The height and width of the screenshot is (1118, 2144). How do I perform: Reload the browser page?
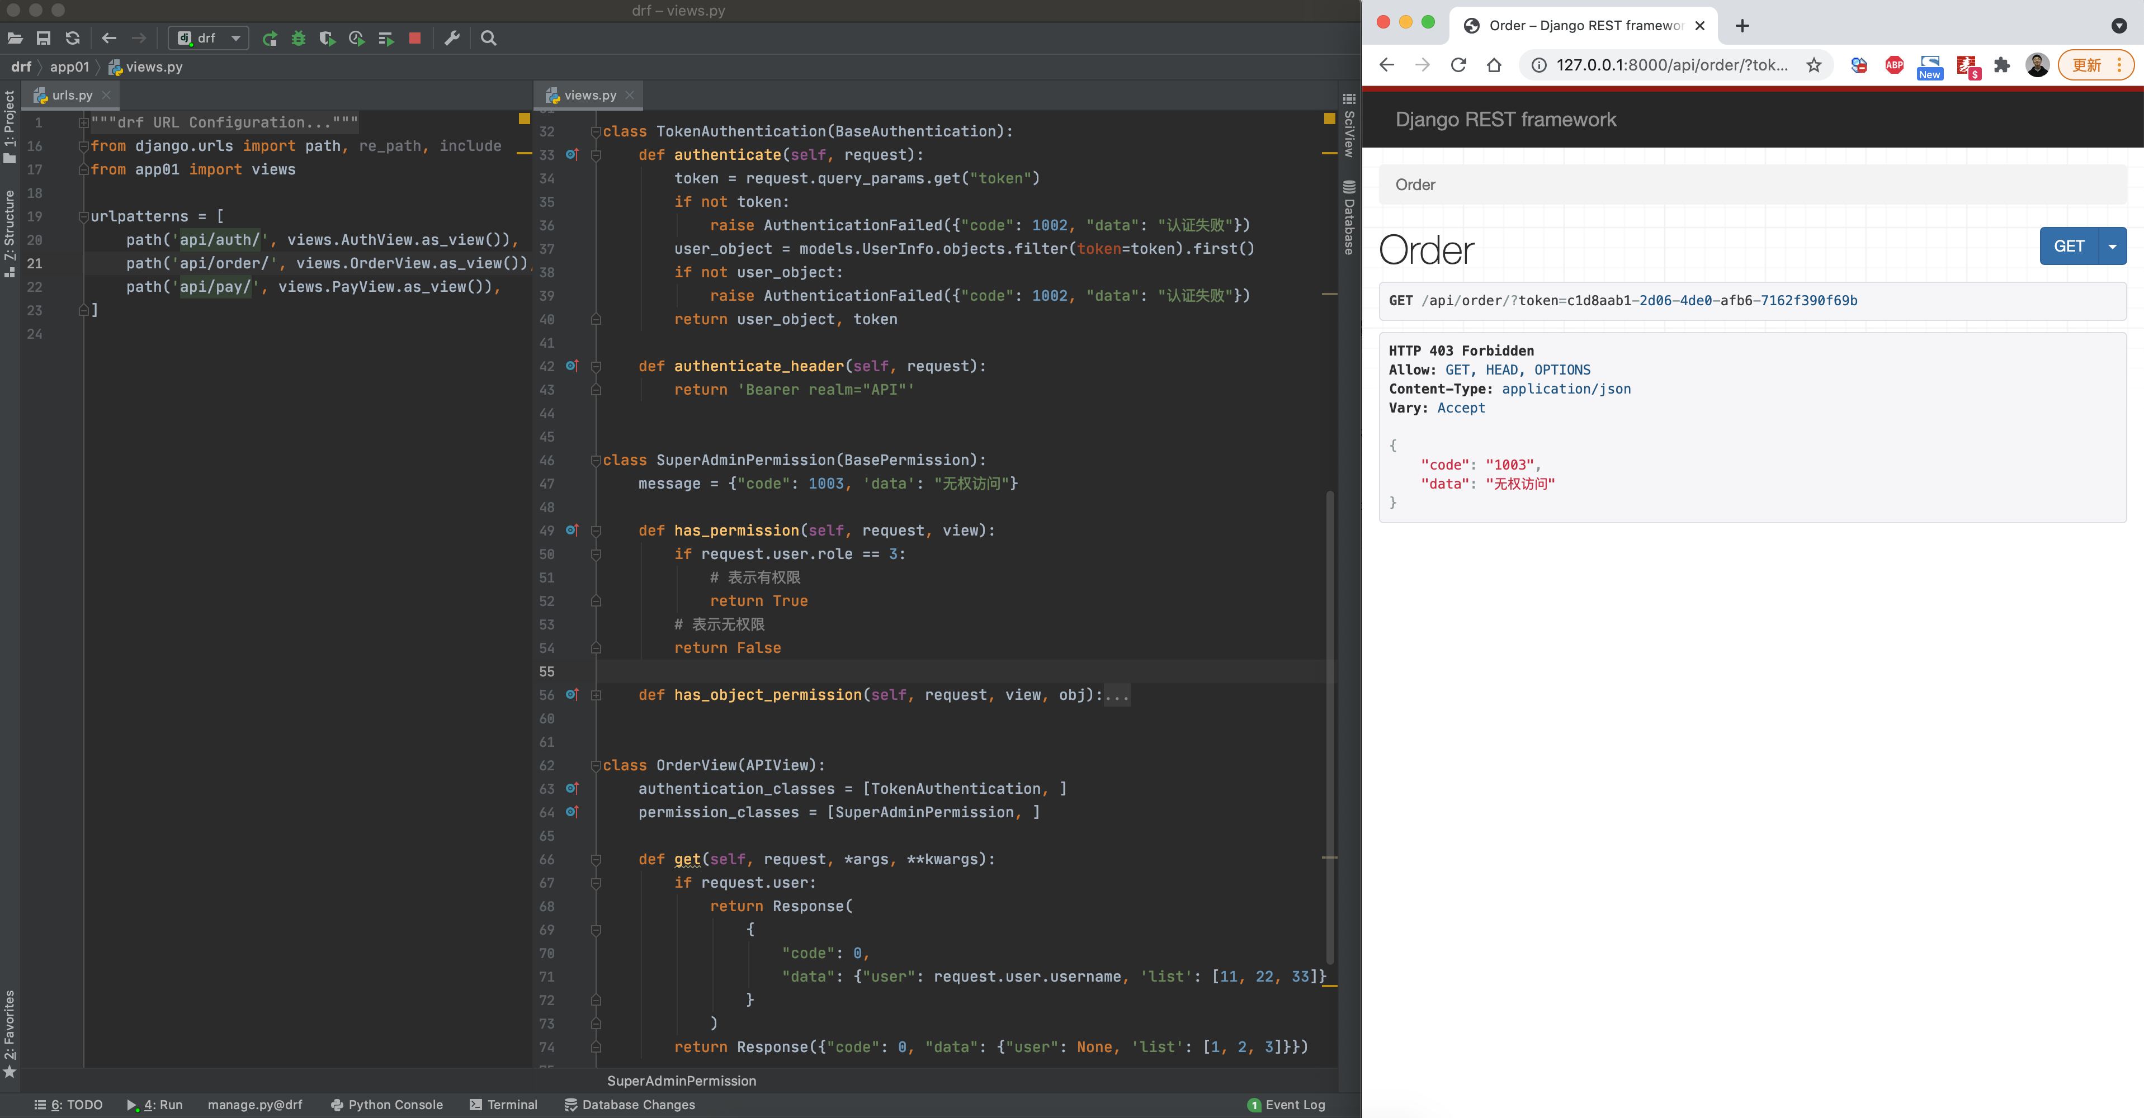(x=1458, y=65)
